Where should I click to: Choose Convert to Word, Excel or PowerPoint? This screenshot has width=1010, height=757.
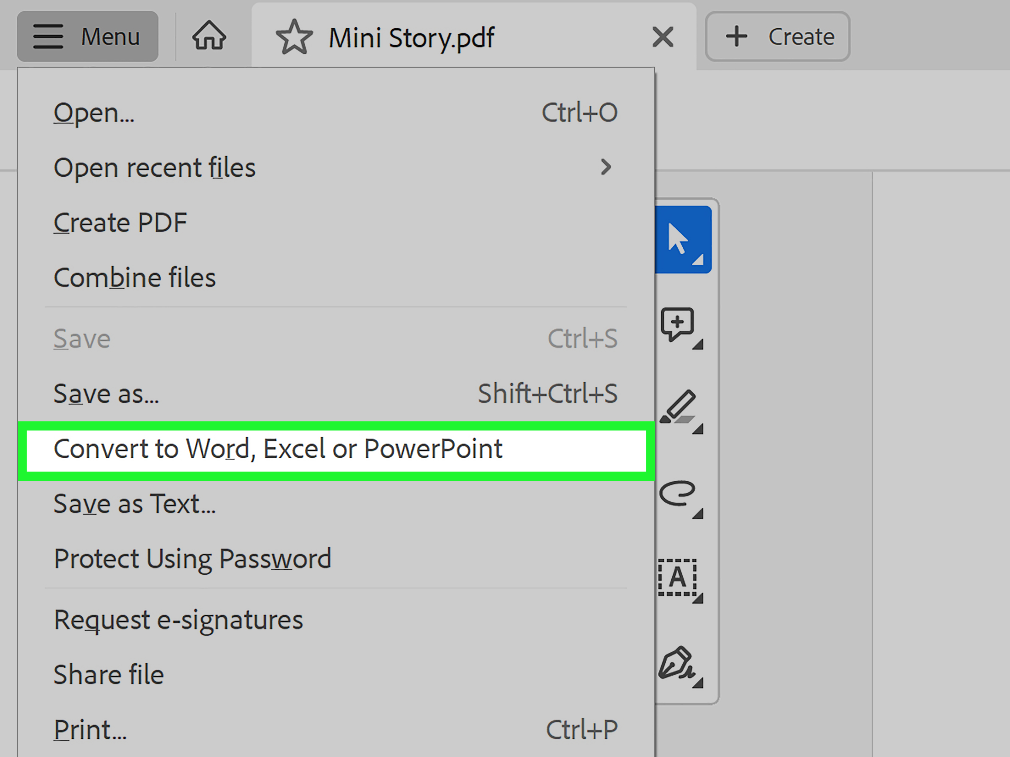278,449
